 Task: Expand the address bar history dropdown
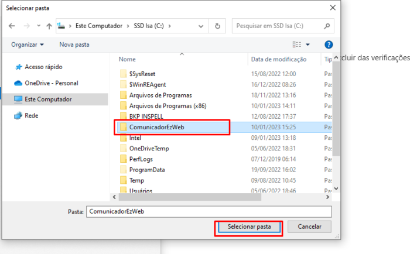(x=203, y=26)
